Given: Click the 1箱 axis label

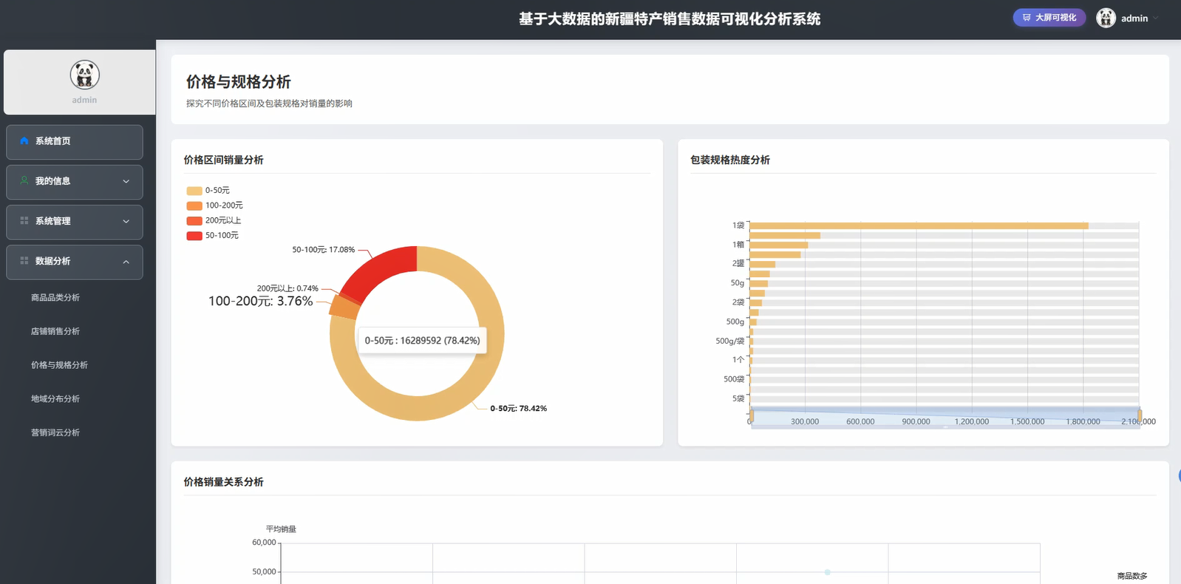Looking at the screenshot, I should pyautogui.click(x=738, y=245).
